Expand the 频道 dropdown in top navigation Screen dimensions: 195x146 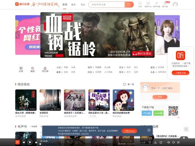[x=74, y=5]
